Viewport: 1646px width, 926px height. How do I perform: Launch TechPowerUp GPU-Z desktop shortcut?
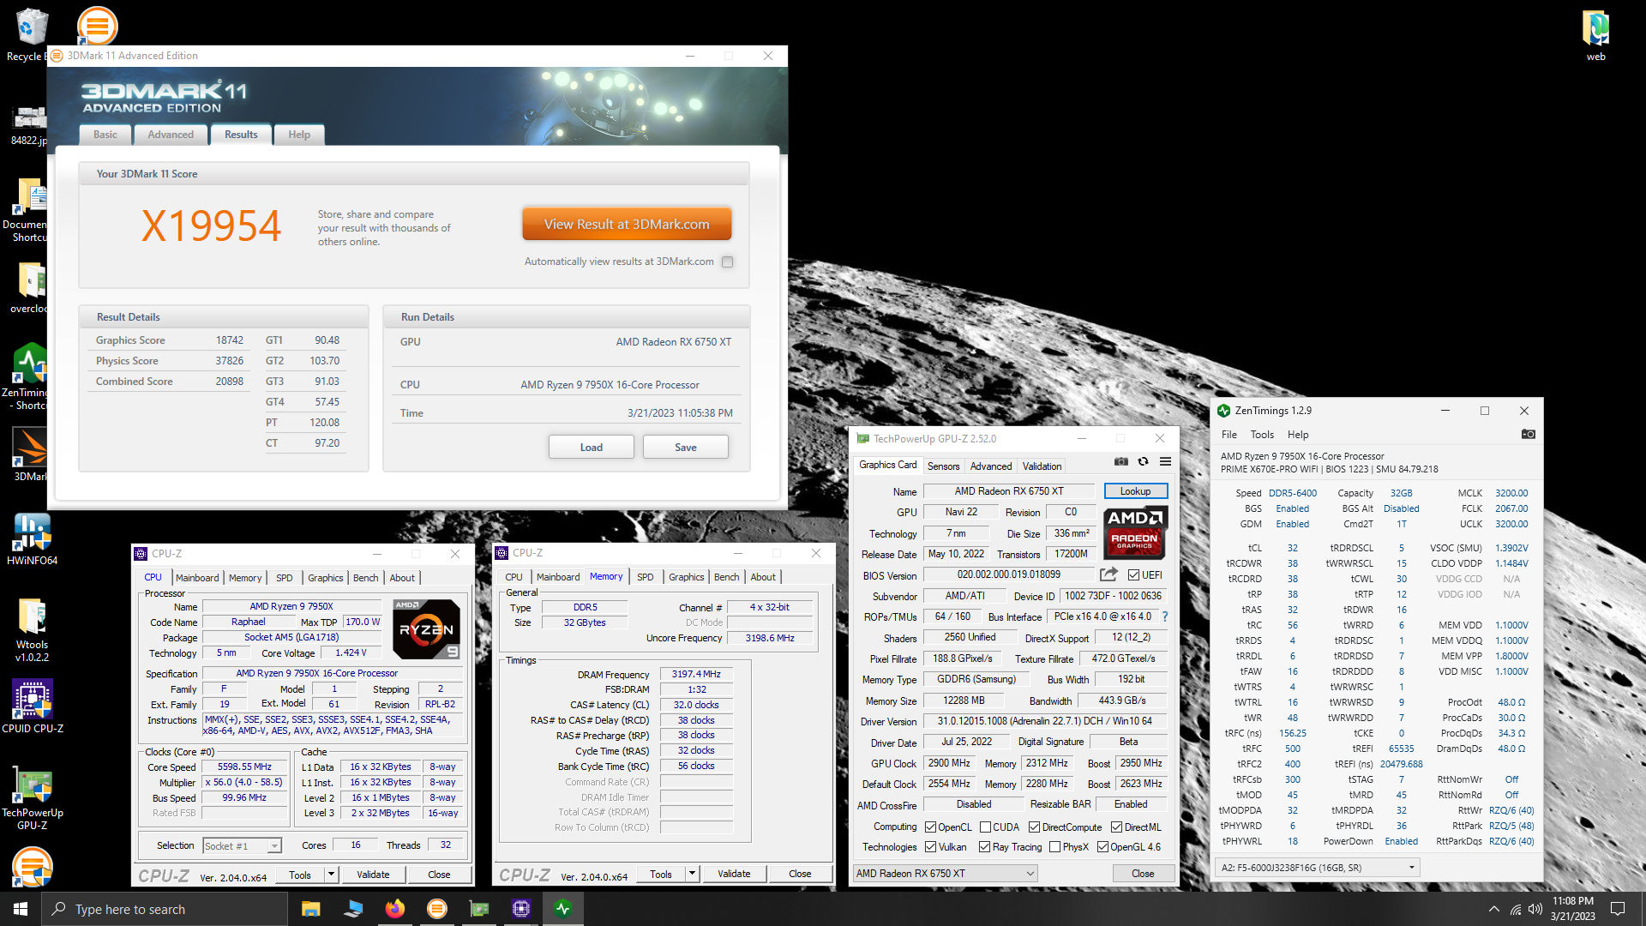[x=32, y=797]
